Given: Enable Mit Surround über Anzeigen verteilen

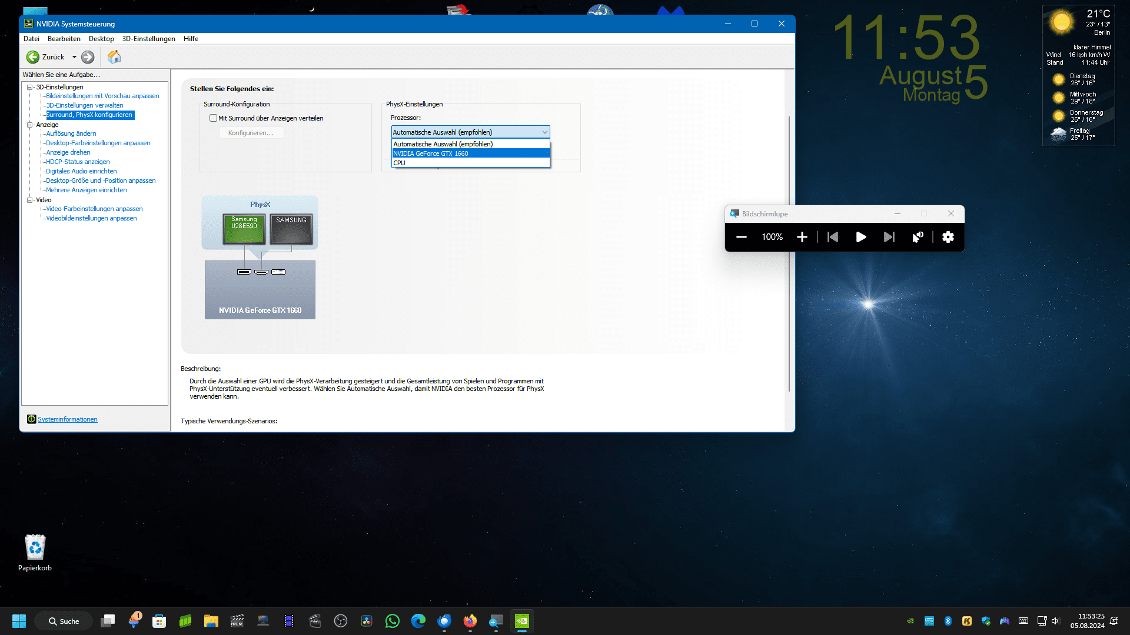Looking at the screenshot, I should point(213,118).
